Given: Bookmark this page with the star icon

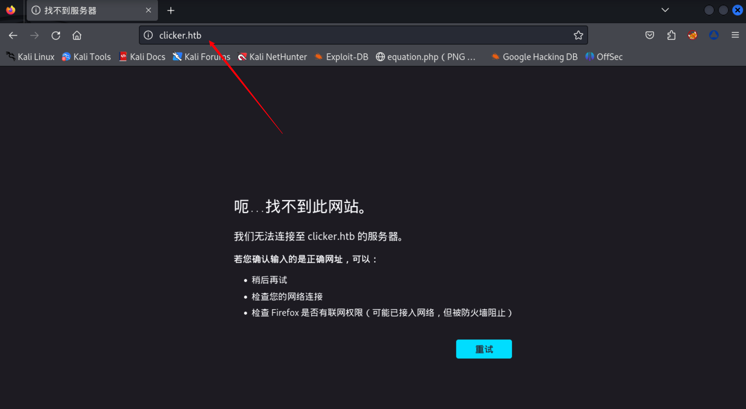Looking at the screenshot, I should pyautogui.click(x=578, y=35).
